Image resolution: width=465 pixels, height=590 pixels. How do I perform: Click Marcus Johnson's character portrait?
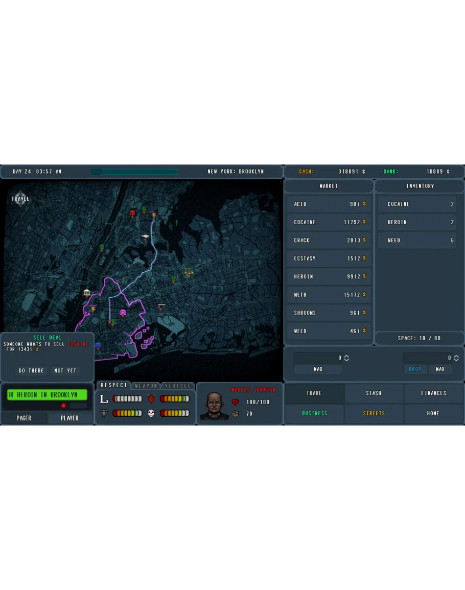(214, 407)
